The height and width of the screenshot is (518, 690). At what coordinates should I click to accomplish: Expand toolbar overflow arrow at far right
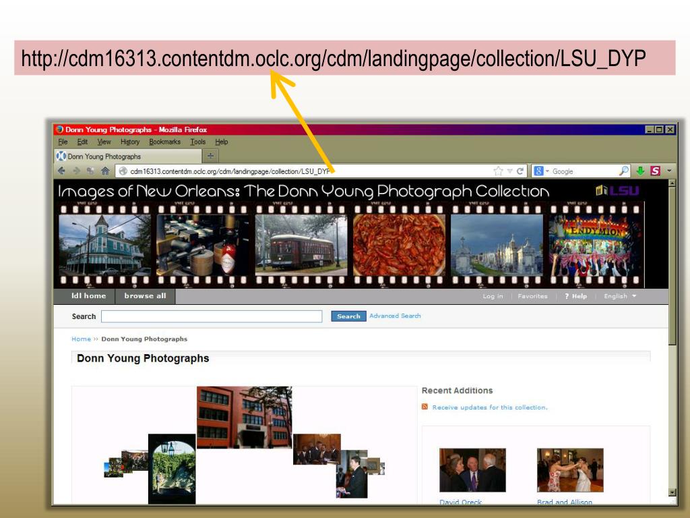point(669,171)
